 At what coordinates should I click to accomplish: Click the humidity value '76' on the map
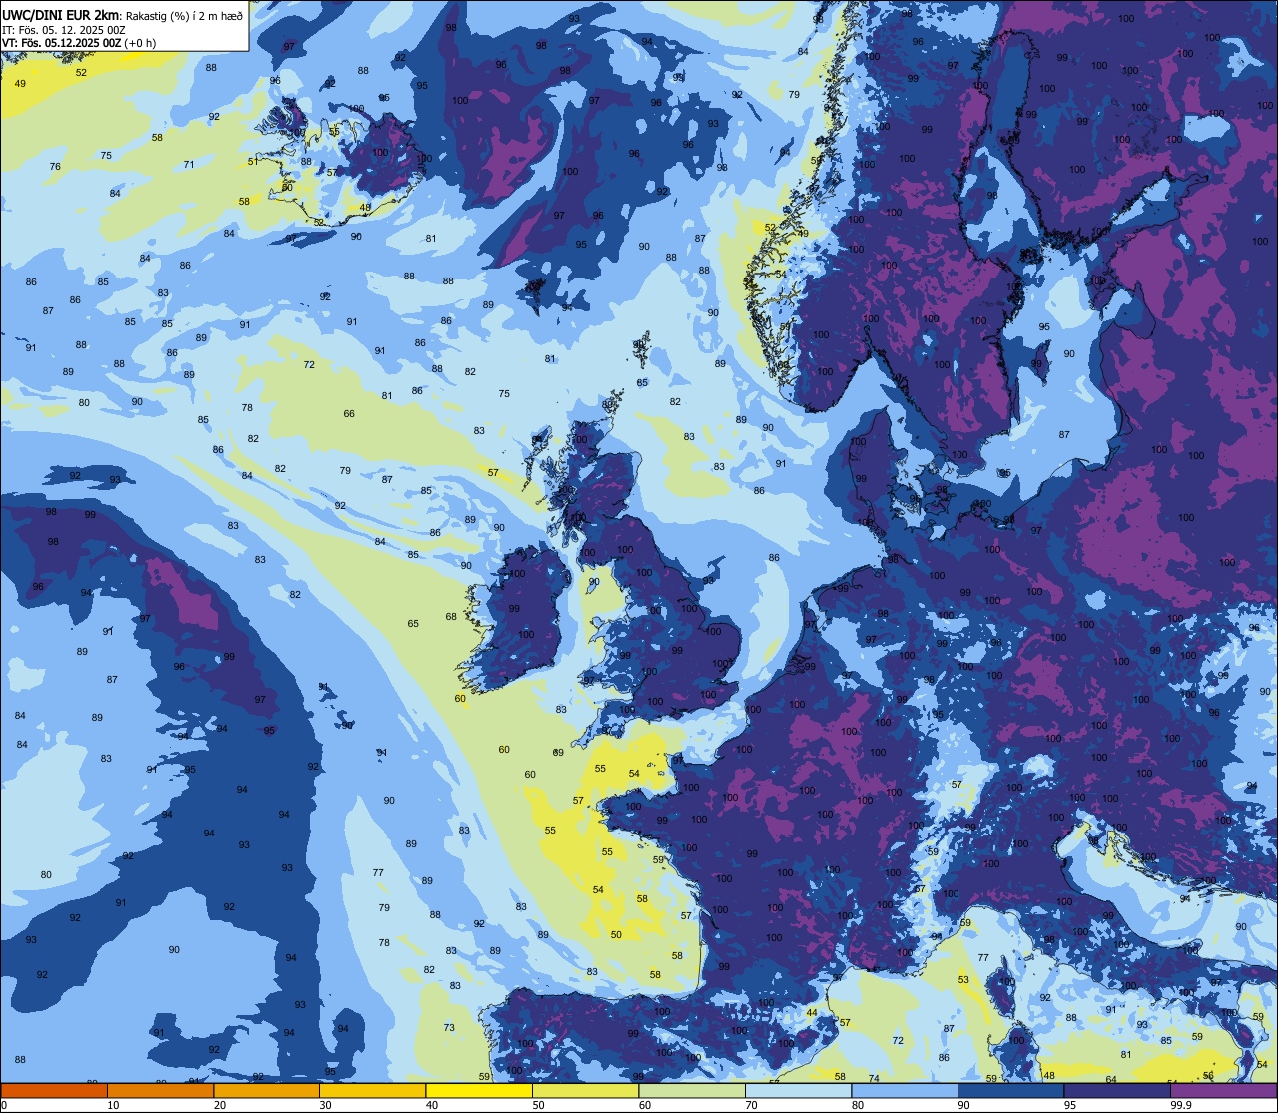pos(55,167)
